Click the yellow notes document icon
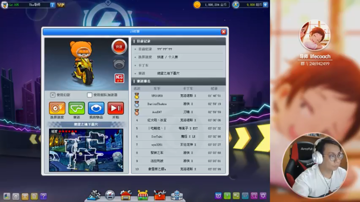The width and height of the screenshot is (360, 202). [34, 196]
